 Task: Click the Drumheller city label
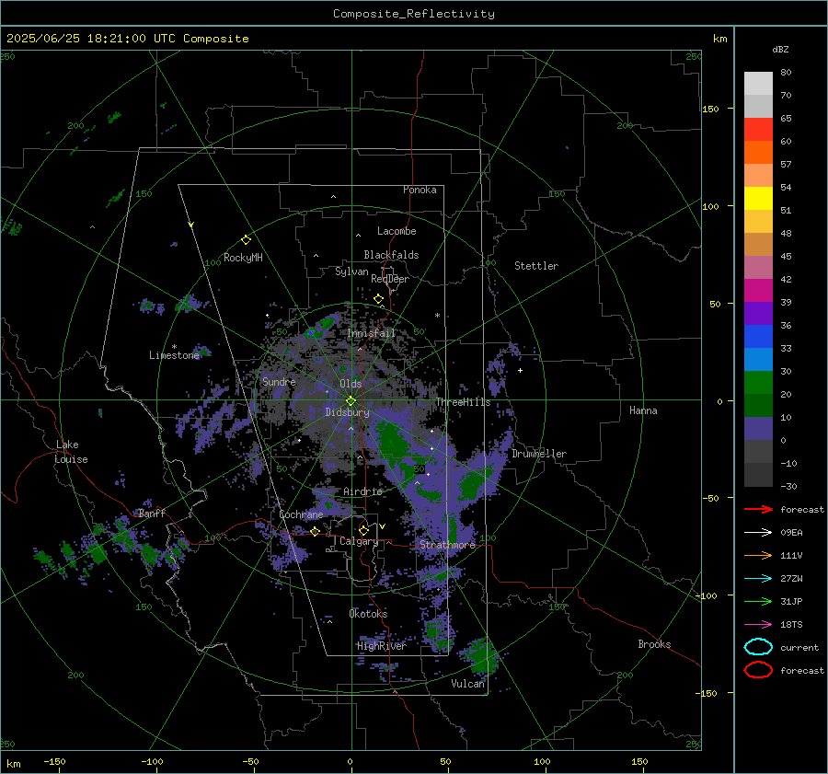pos(539,454)
